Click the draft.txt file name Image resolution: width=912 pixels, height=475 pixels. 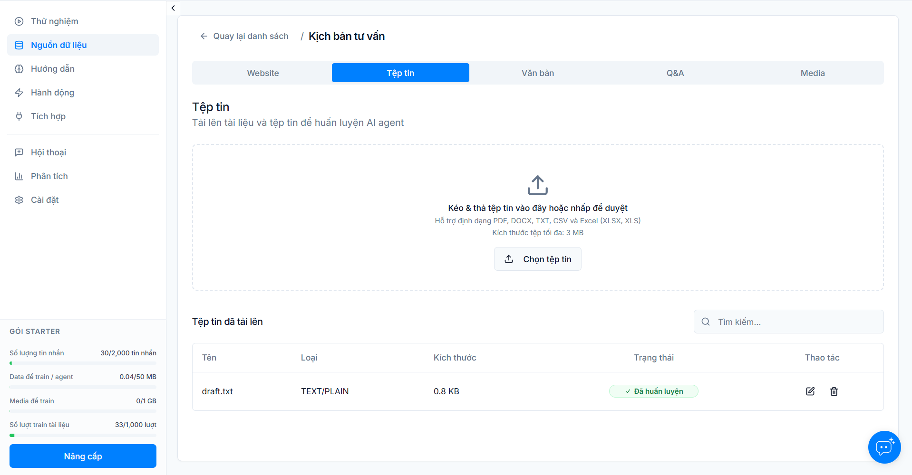tap(217, 391)
